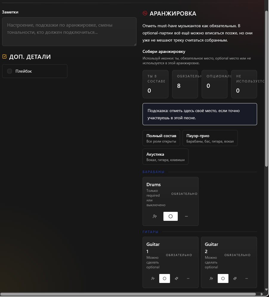This screenshot has height=297, width=269.
Task: Select the required circle icon for Guitar 1
Action: [x=164, y=278]
